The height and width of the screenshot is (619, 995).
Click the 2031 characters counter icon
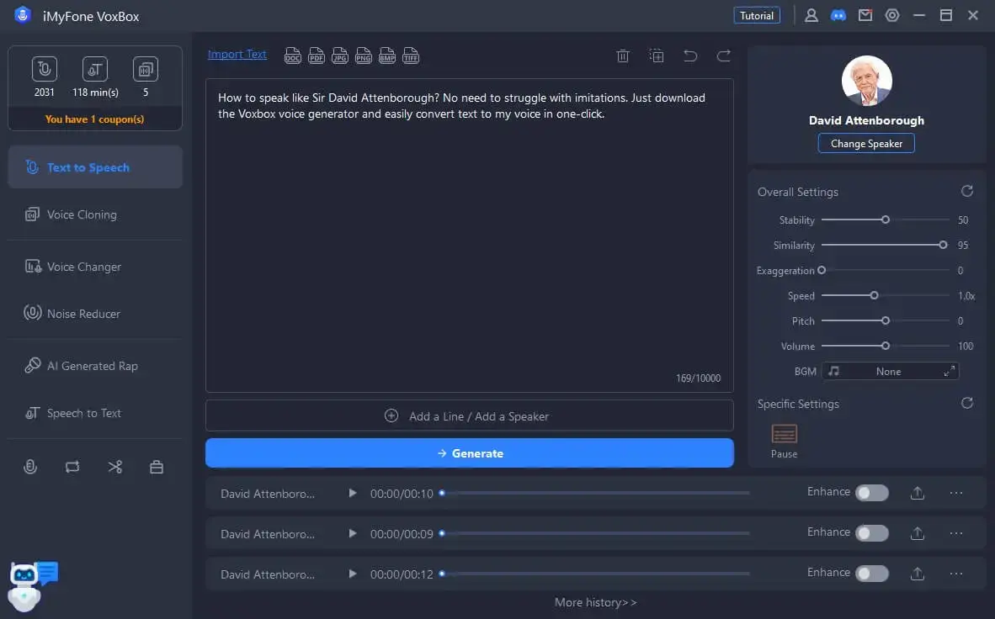[45, 69]
